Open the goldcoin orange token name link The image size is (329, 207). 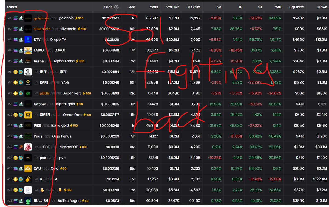pos(41,18)
